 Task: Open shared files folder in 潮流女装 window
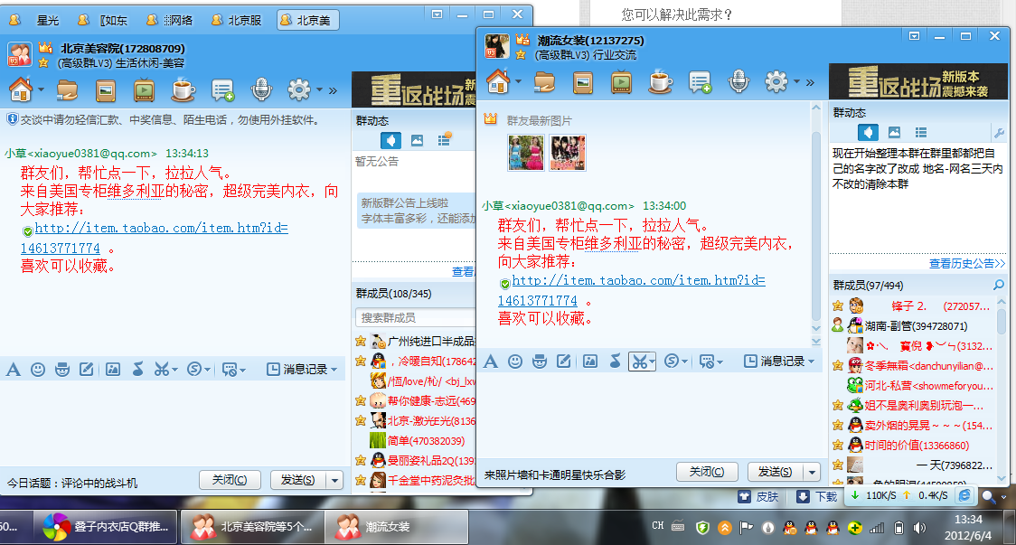pos(543,82)
